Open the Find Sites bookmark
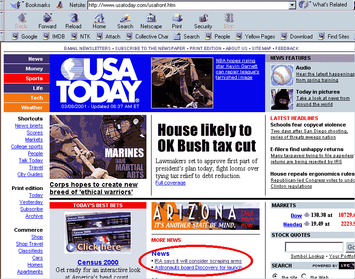The image size is (355, 279). pyautogui.click(x=334, y=37)
